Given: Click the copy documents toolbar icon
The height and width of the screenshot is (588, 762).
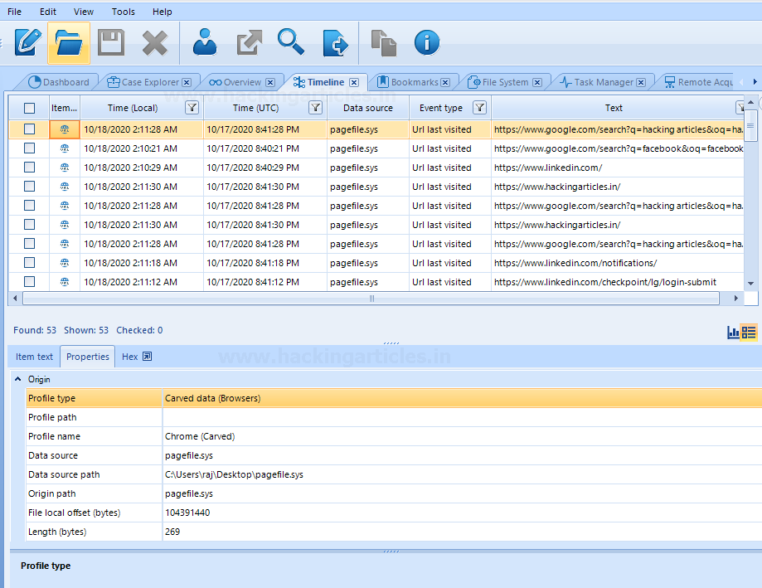Looking at the screenshot, I should click(x=383, y=43).
